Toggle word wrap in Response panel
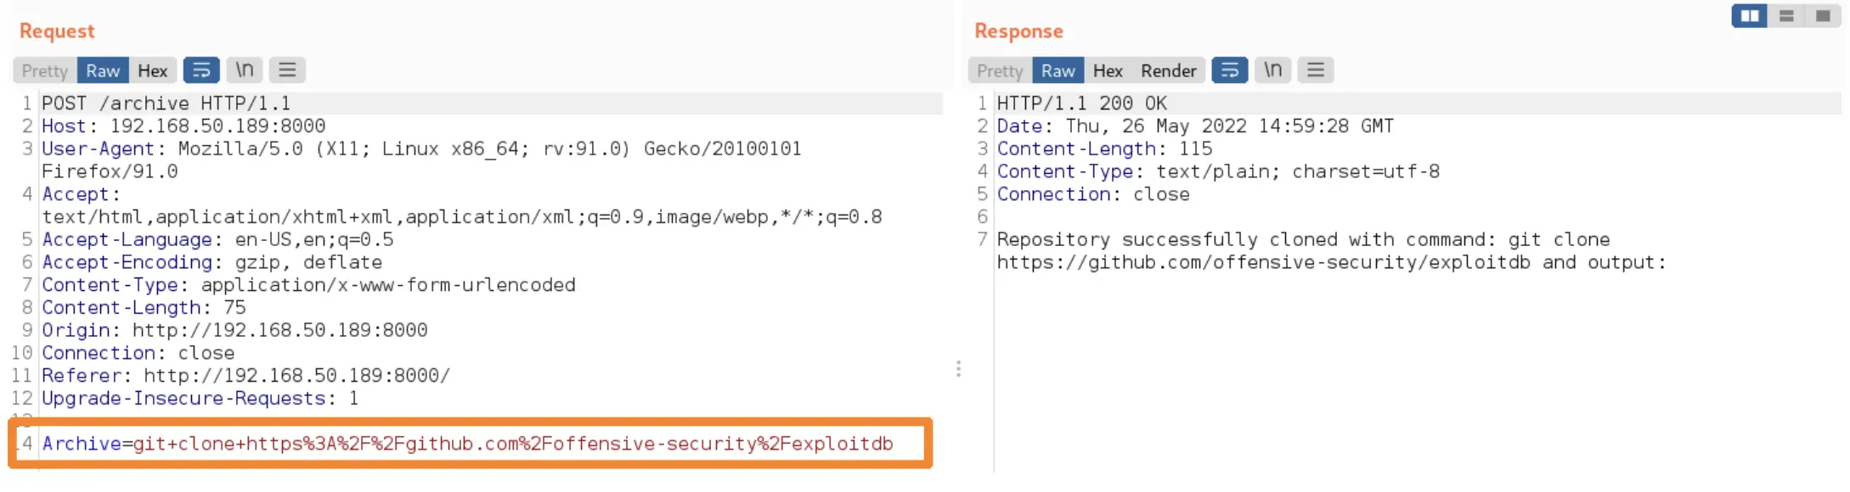The image size is (1850, 492). pyautogui.click(x=1230, y=70)
